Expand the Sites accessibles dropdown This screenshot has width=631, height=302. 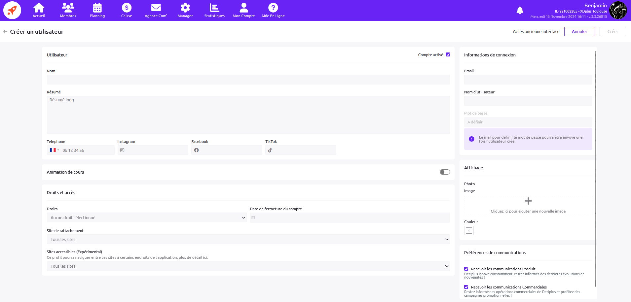(x=248, y=266)
